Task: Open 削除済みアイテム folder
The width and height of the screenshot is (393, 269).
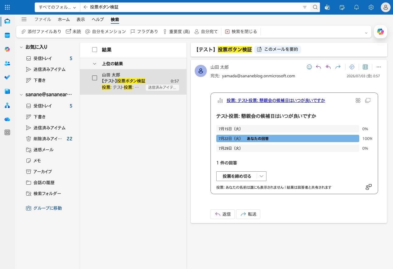Action: click(47, 139)
